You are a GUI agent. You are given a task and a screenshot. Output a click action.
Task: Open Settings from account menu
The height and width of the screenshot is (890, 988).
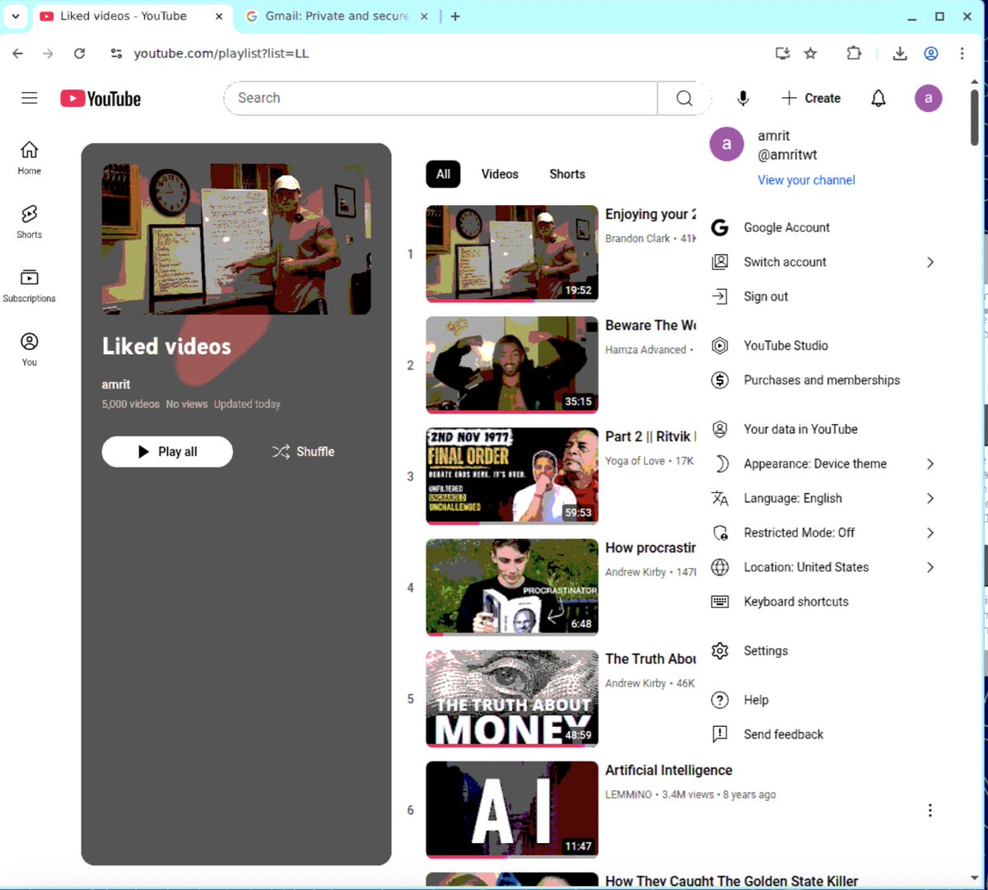coord(824,650)
